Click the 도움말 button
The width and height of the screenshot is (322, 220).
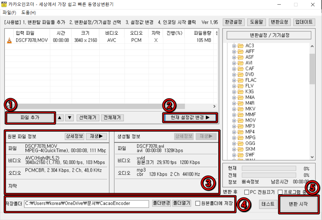point(256,22)
